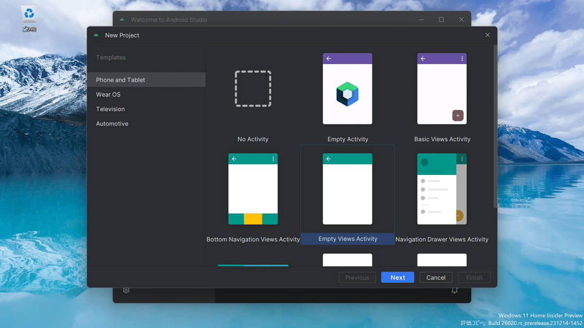Click the 'Empty Activity' label text

[x=347, y=139]
